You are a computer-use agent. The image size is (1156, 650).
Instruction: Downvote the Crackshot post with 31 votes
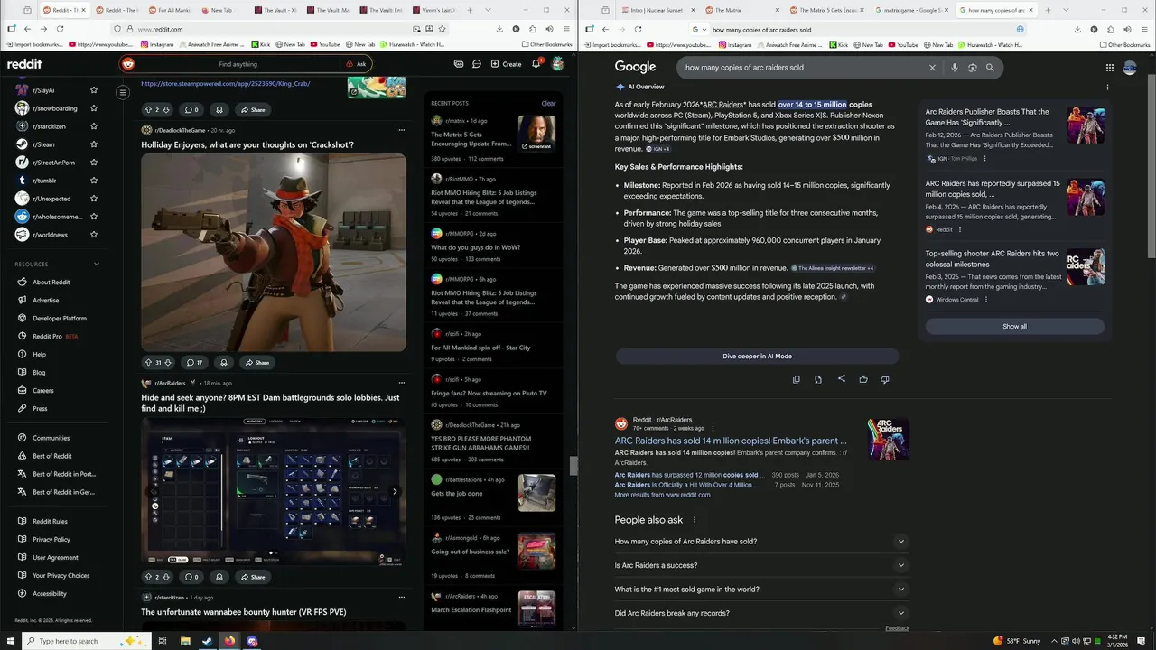(168, 362)
